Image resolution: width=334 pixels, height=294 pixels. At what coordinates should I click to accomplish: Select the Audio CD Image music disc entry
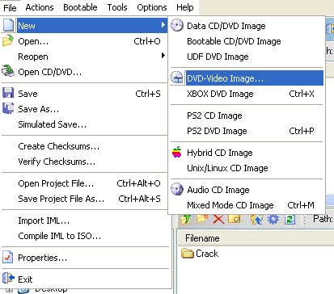click(x=247, y=190)
